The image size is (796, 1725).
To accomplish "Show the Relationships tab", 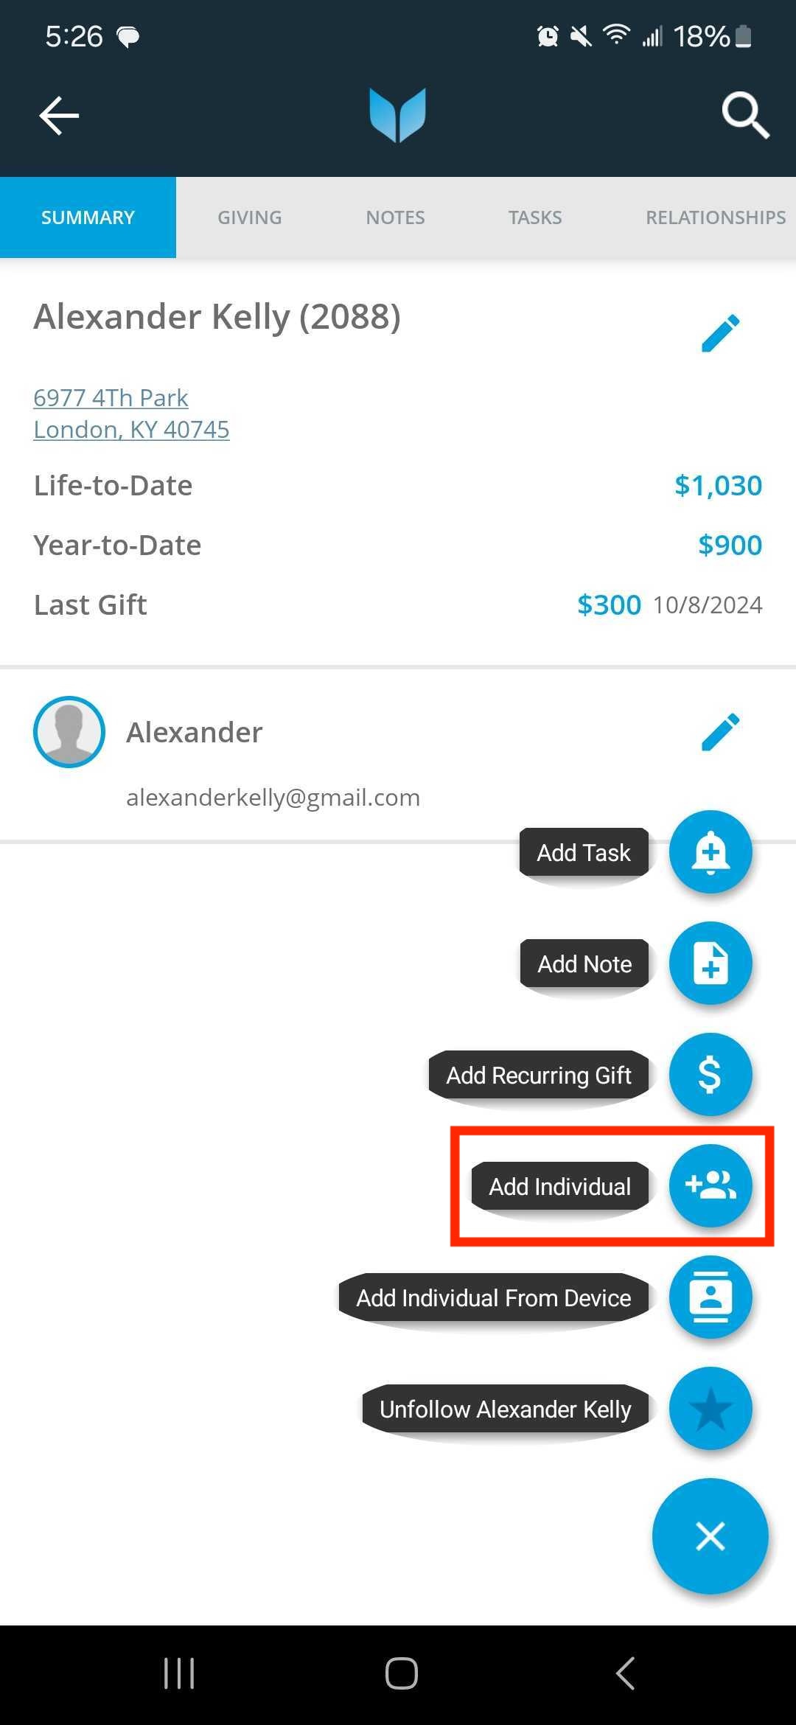I will tap(716, 217).
